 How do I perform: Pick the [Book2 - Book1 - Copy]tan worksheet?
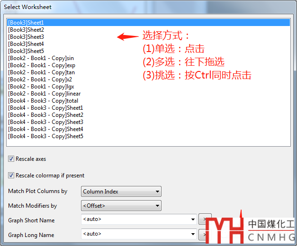point(41,72)
